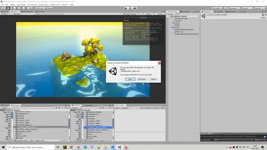
Task: Toggle Clear on Play in Console
Action: (x=134, y=107)
